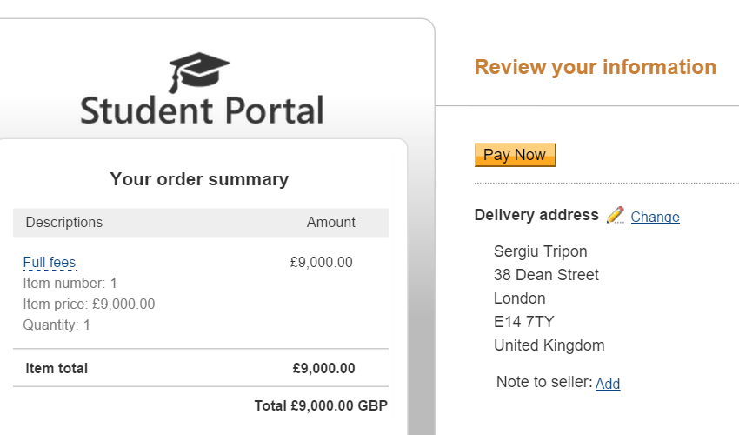739x435 pixels.
Task: Click the graduation cap logo icon
Action: point(199,71)
